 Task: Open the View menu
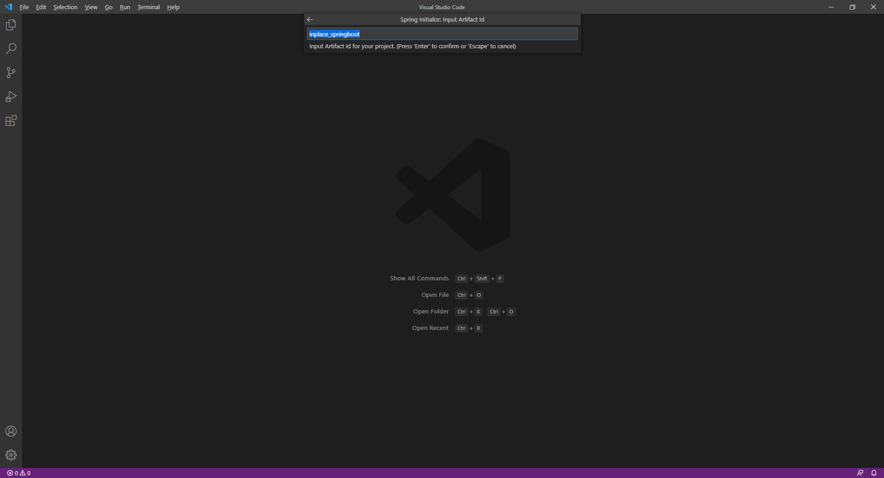click(x=91, y=7)
